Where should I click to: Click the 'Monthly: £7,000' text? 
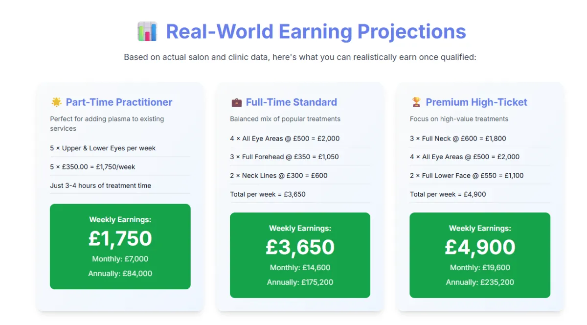(120, 259)
